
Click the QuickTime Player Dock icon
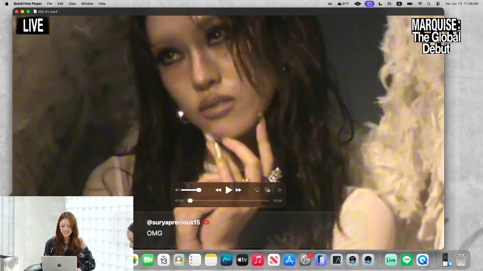[x=422, y=260]
